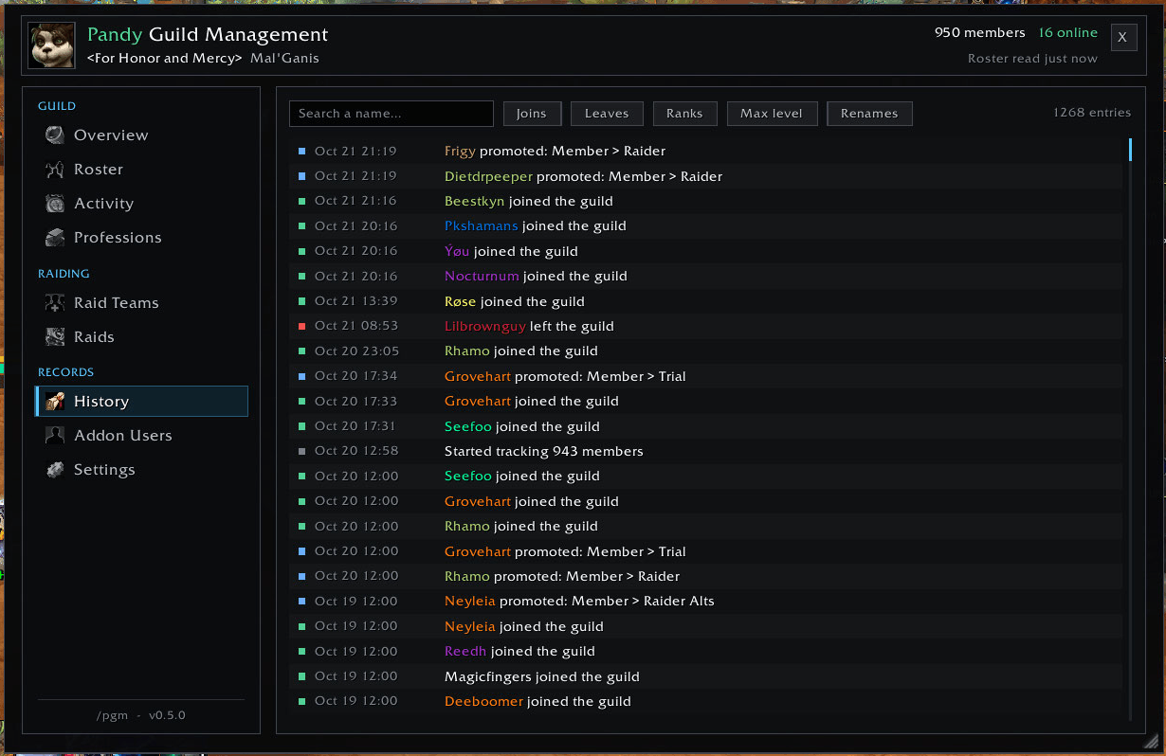Toggle the Max level history filter
This screenshot has height=756, width=1166.
(772, 114)
